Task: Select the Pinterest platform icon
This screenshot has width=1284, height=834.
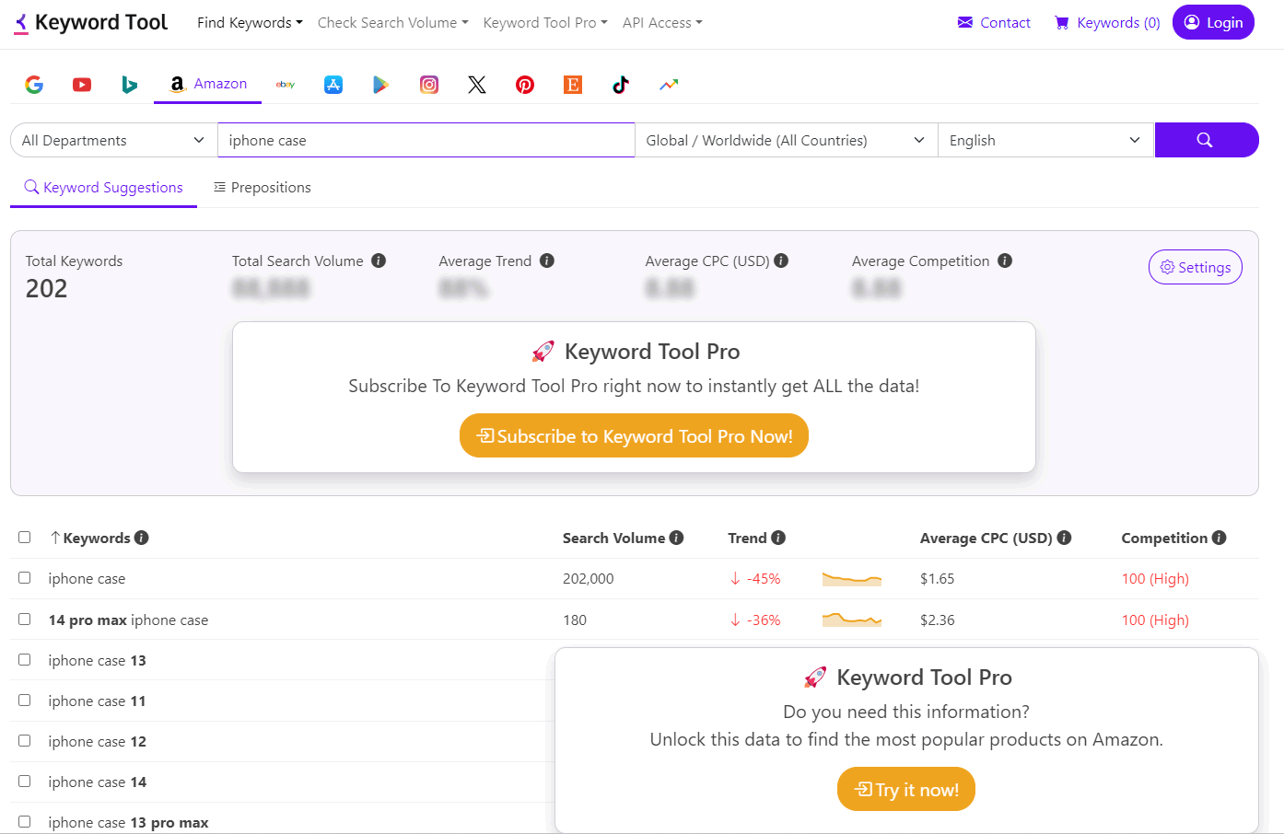Action: pyautogui.click(x=525, y=85)
